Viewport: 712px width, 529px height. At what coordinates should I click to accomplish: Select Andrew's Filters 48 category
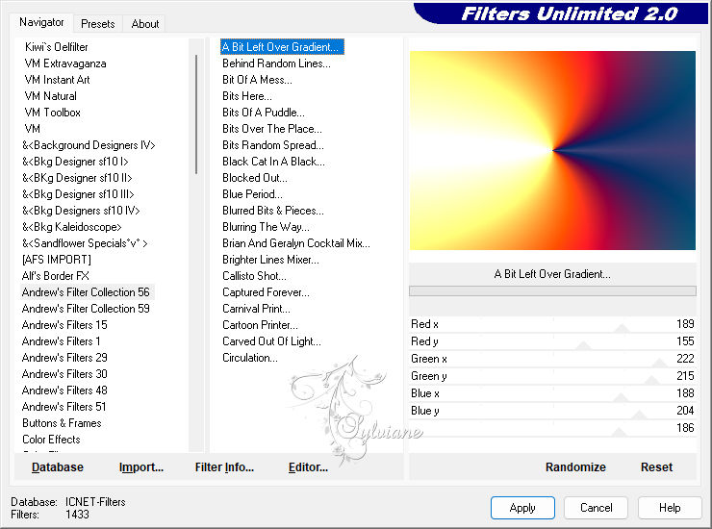64,390
